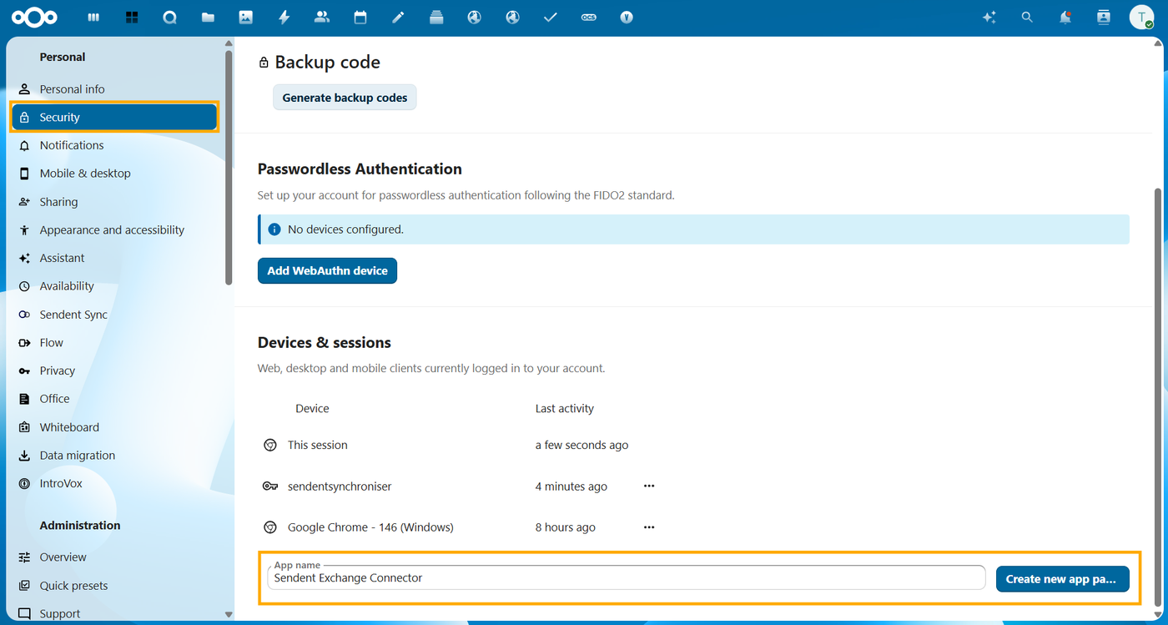Viewport: 1168px width, 625px height.
Task: Open the Assistant sparkle icon in header
Action: (x=989, y=18)
